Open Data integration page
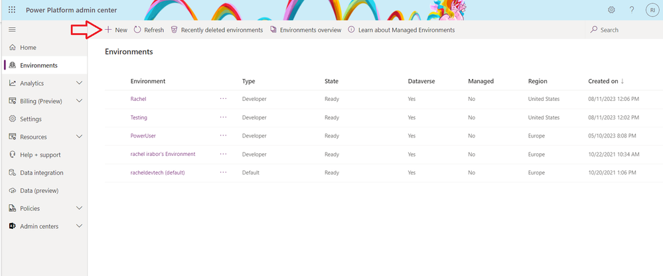 [44, 172]
